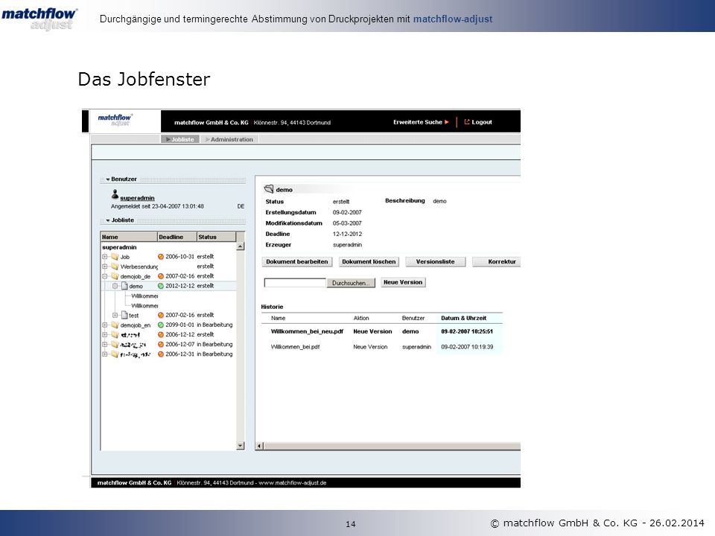Screen dimensions: 715x536
Task: Collapse the Jobliste section
Action: point(107,220)
